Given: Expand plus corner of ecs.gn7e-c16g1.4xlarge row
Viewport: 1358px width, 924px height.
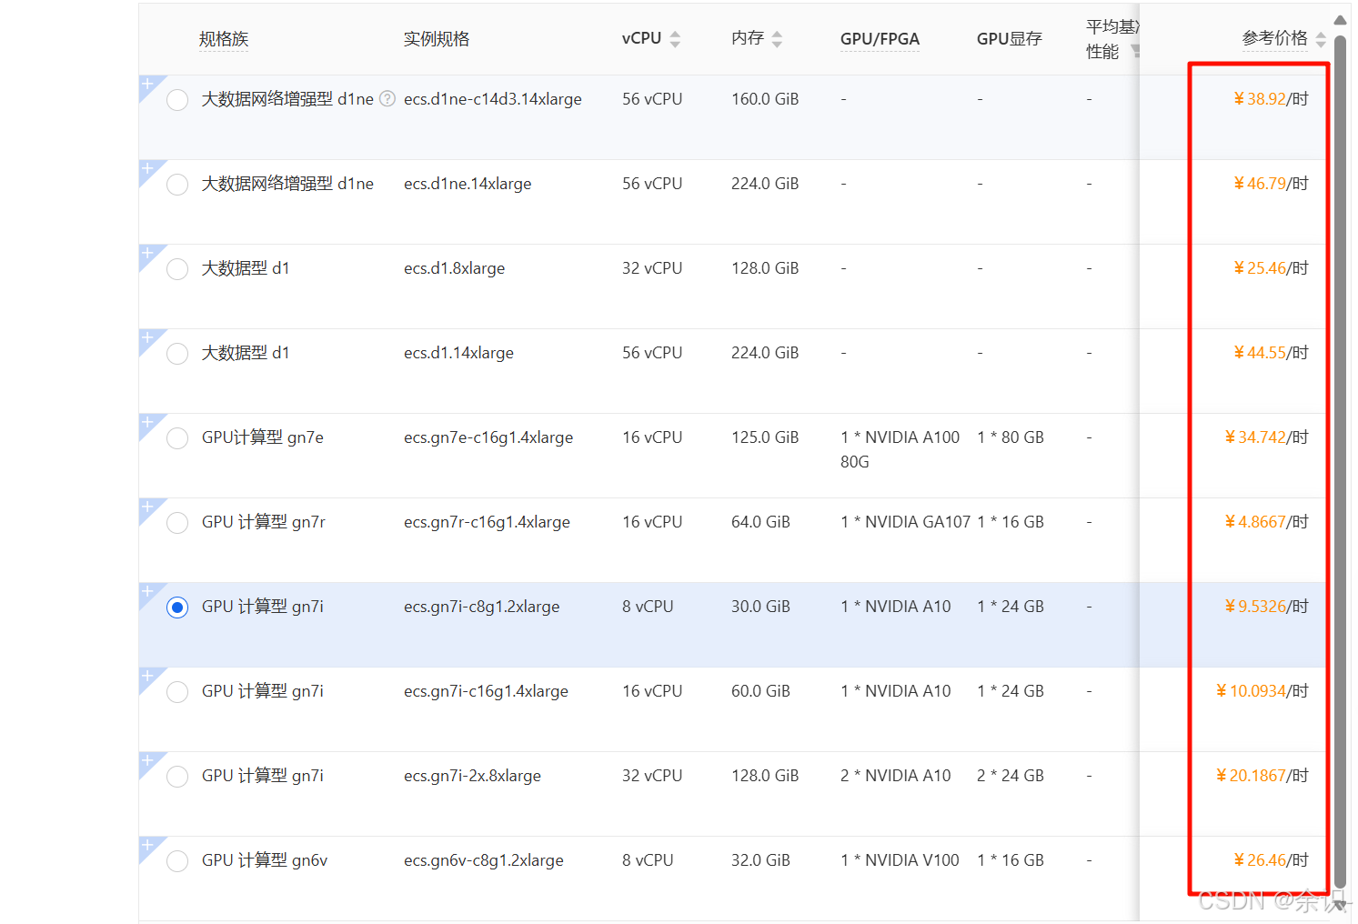Looking at the screenshot, I should coord(147,422).
